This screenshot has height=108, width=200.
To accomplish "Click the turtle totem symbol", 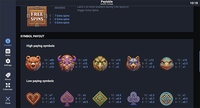I will coord(167,63).
